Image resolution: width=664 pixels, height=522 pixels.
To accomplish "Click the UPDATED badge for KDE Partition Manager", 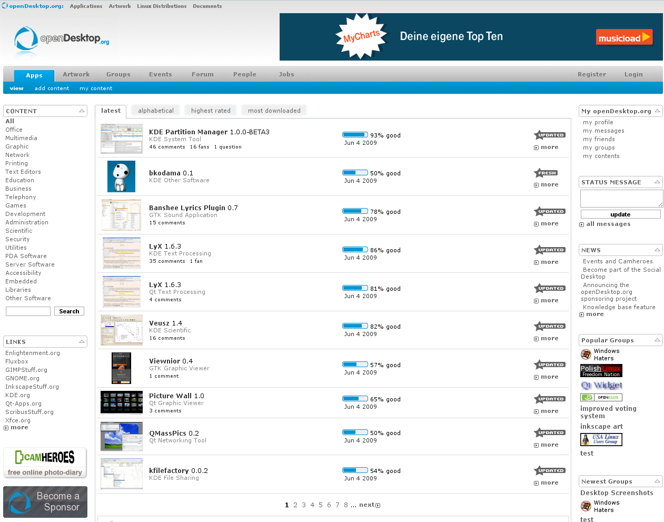I will (549, 135).
